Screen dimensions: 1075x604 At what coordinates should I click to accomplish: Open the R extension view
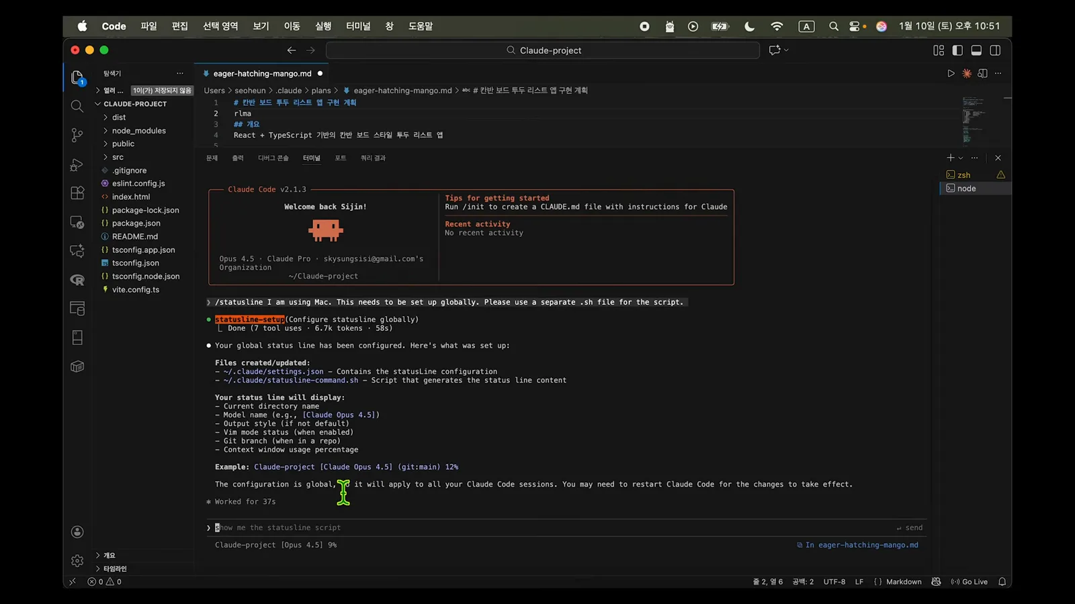[77, 280]
